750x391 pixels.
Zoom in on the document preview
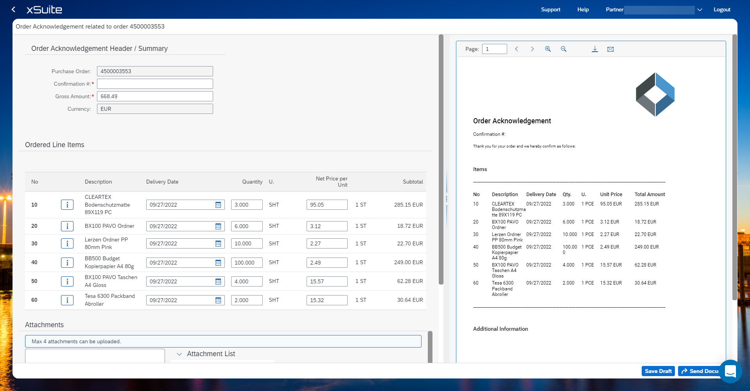[548, 49]
